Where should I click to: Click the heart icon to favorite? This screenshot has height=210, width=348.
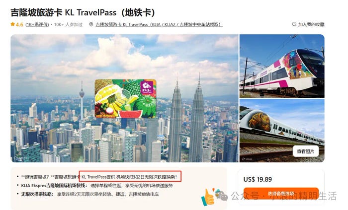(x=294, y=24)
